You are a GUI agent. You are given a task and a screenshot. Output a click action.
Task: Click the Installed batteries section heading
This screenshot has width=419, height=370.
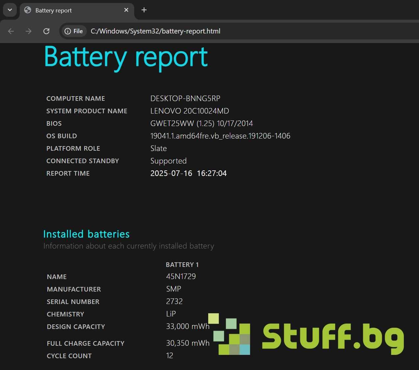(86, 234)
